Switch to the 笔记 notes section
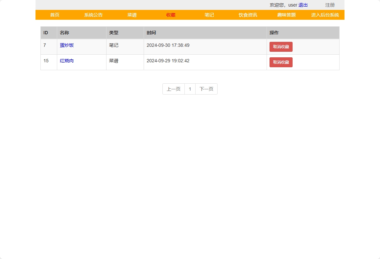 tap(209, 15)
